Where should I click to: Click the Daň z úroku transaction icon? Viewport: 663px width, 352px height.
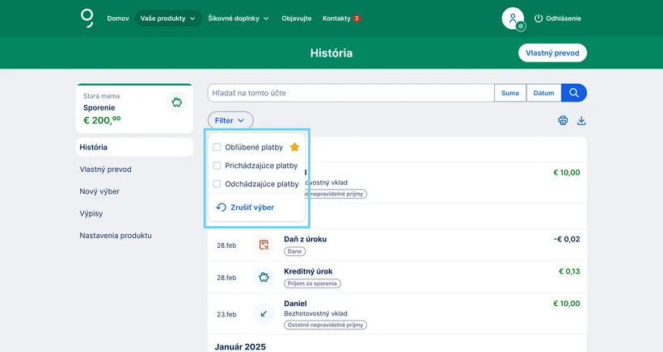point(264,245)
